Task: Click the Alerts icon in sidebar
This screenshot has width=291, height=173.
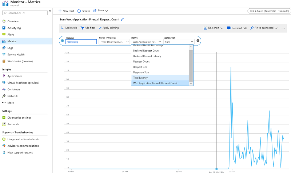Action: coord(4,34)
